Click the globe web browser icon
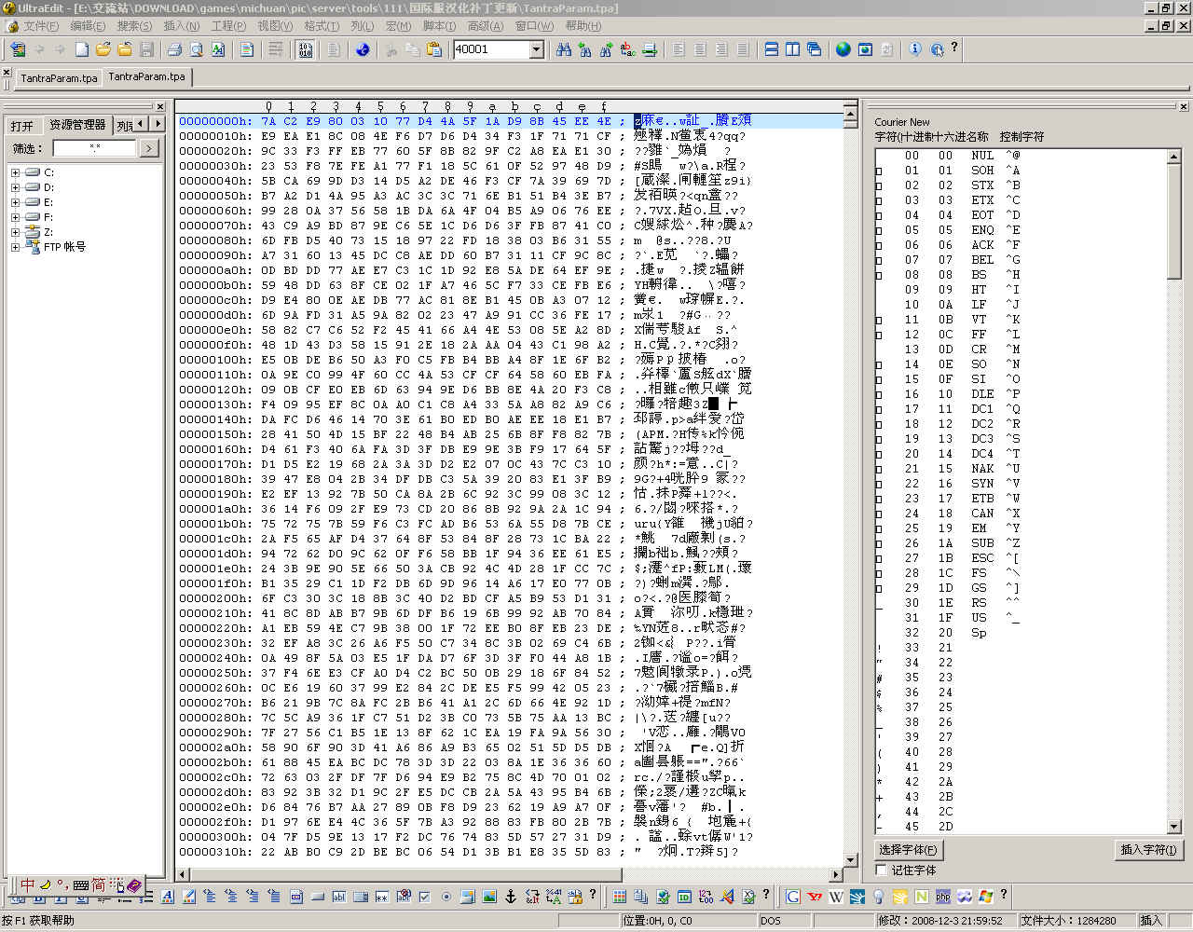Image resolution: width=1193 pixels, height=932 pixels. tap(843, 49)
